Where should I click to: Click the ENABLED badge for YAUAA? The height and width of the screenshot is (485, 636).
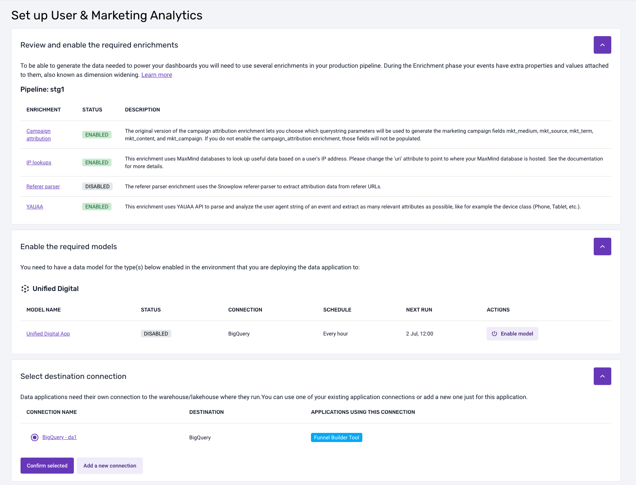97,207
